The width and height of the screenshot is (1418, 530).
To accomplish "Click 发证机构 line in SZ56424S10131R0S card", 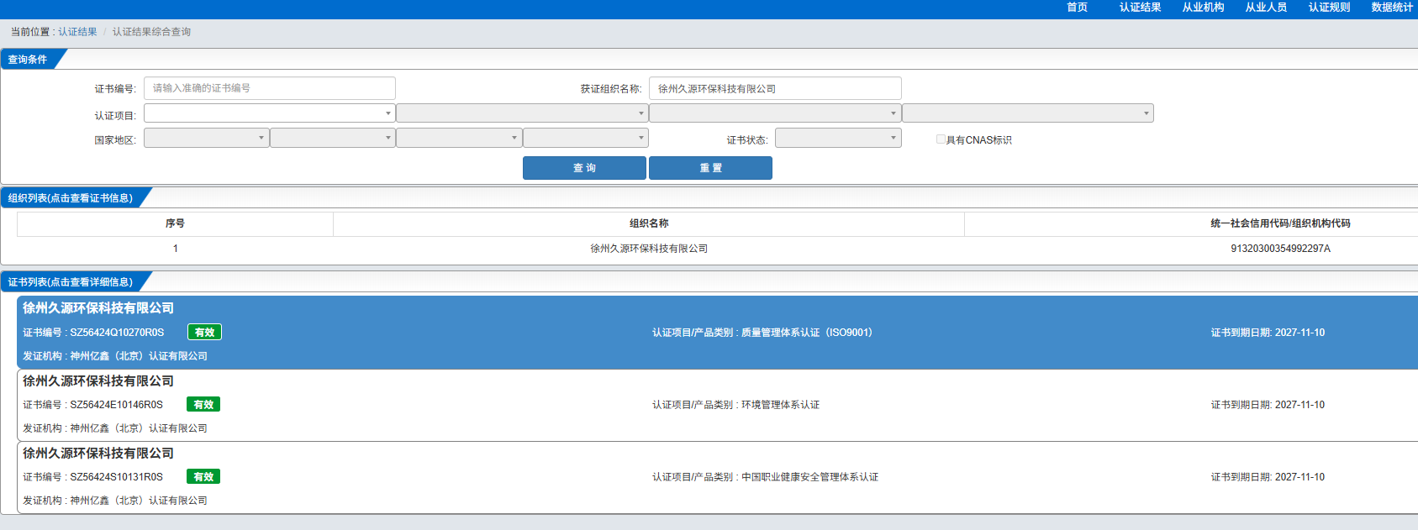I will (115, 501).
